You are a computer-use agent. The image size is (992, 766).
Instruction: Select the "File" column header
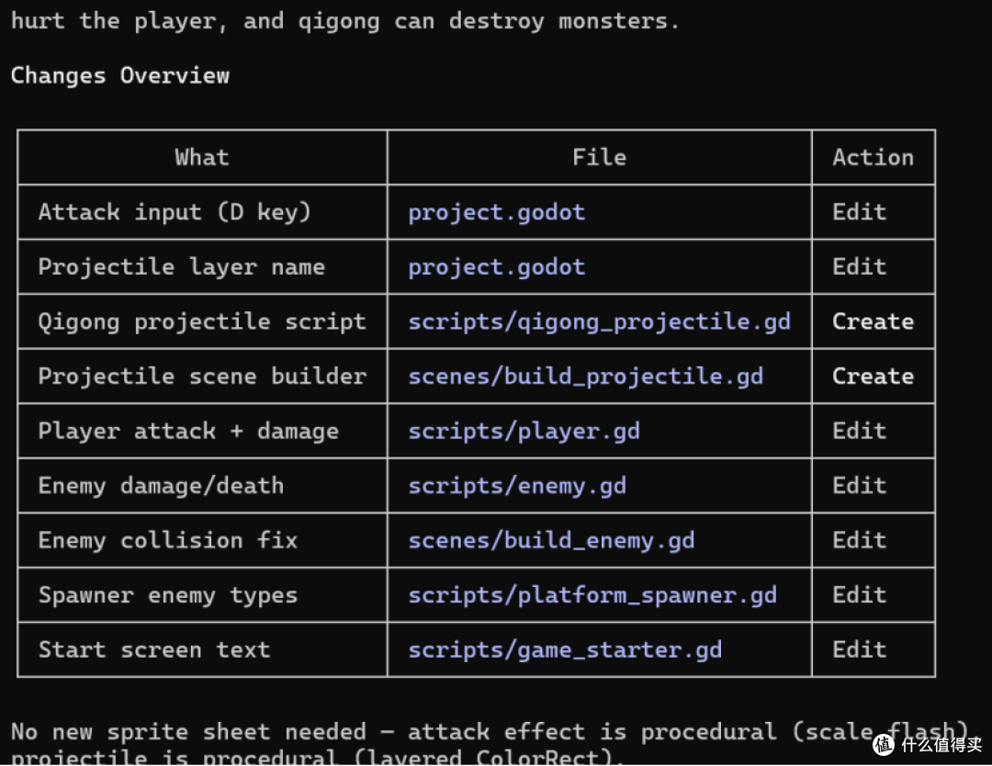click(599, 157)
